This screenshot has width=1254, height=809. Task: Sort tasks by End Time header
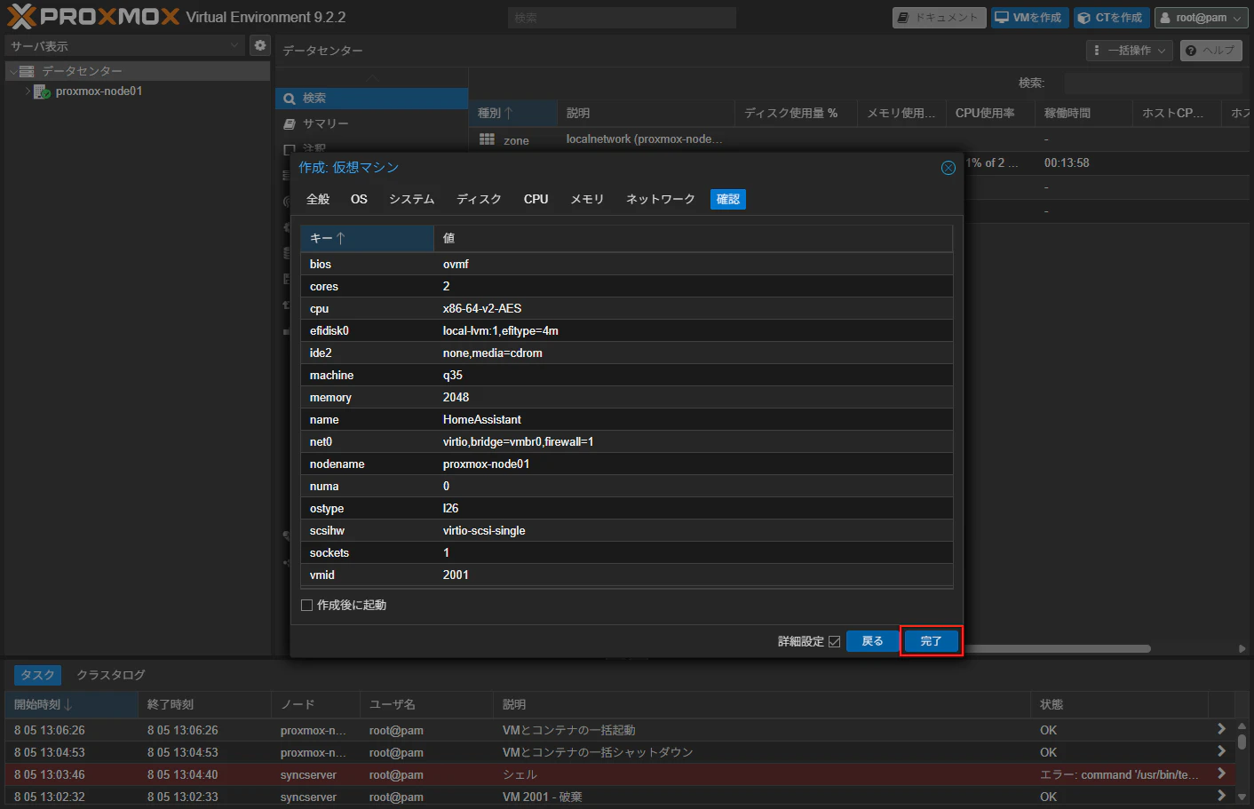[204, 704]
